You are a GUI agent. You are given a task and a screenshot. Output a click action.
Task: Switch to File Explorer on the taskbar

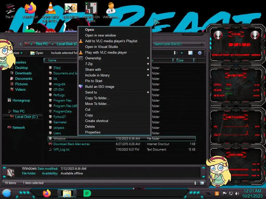(x=67, y=193)
